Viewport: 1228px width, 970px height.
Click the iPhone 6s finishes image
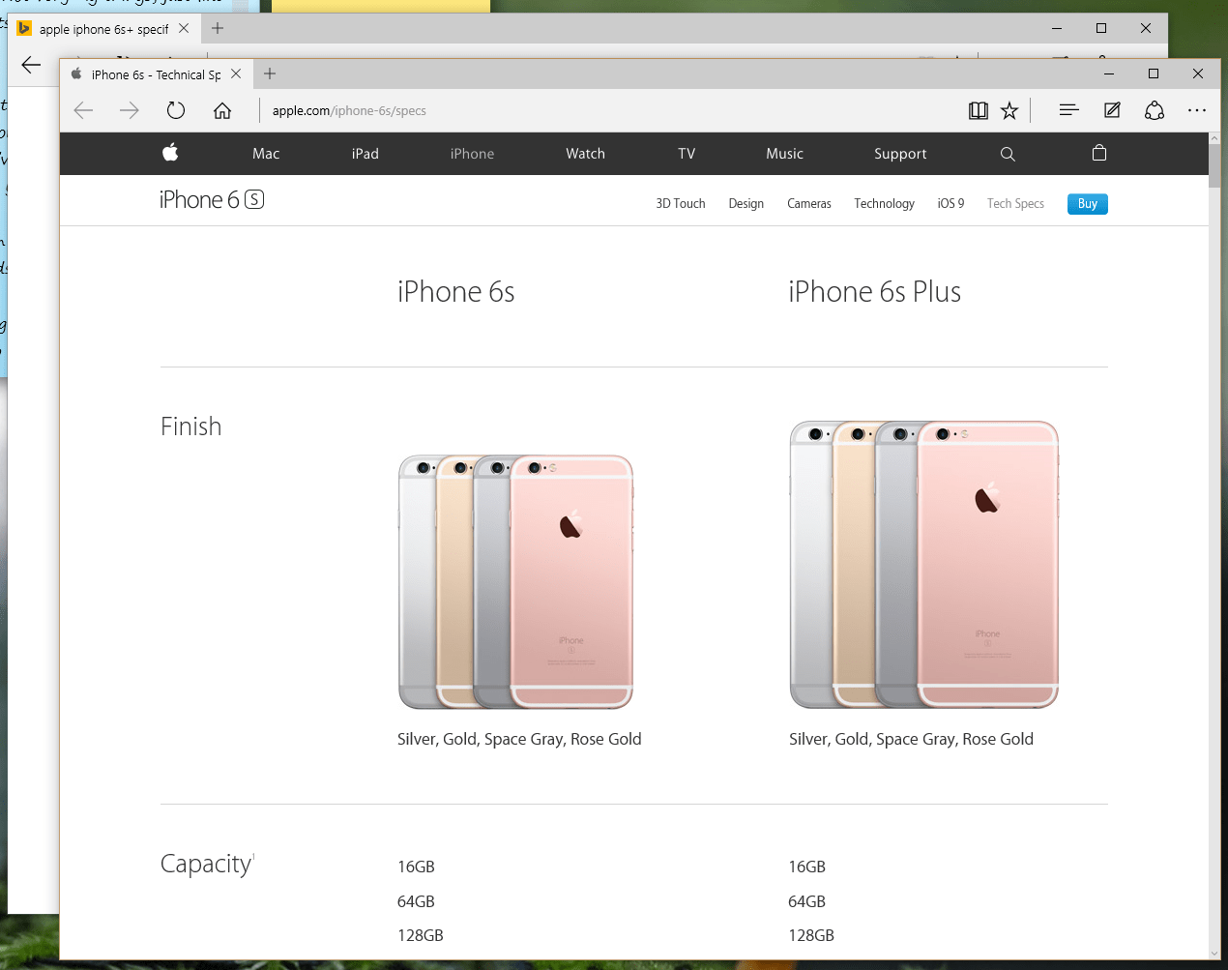(x=516, y=581)
